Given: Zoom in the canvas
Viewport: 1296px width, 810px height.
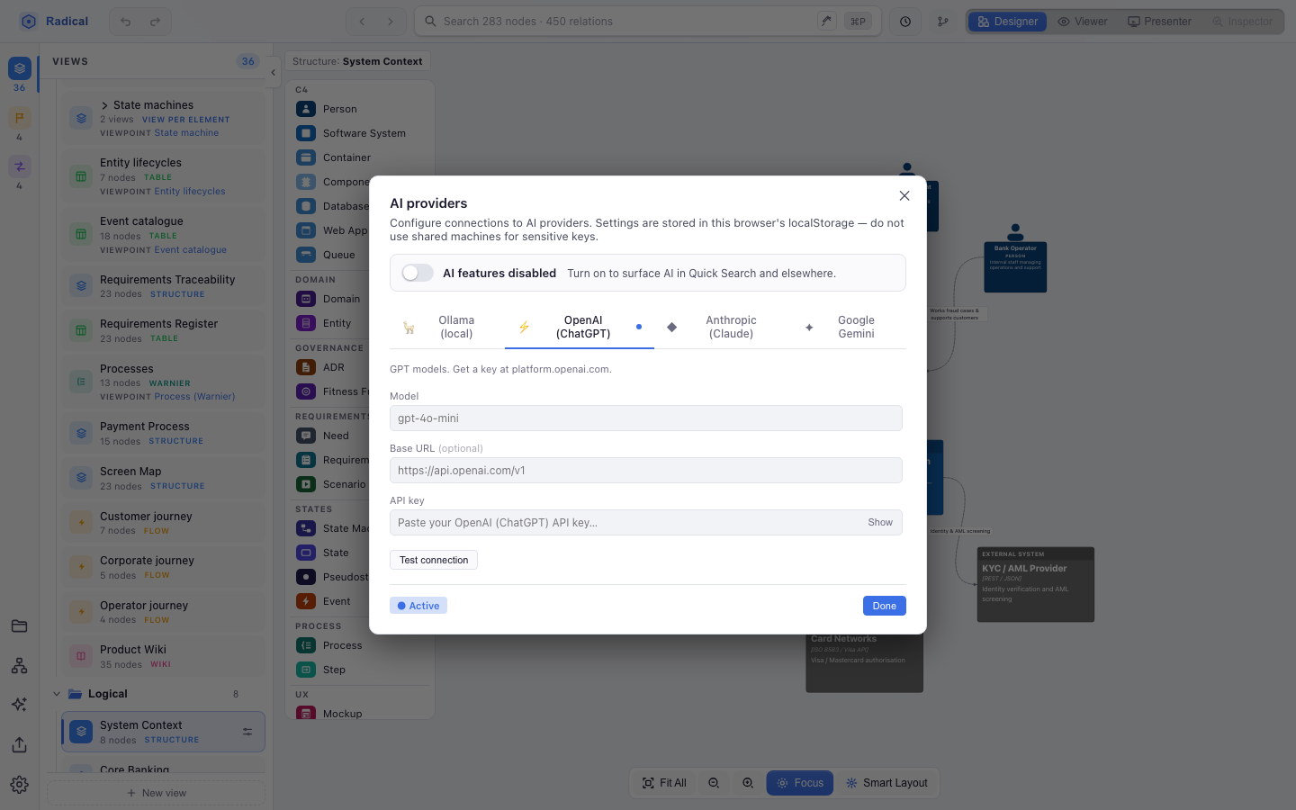Looking at the screenshot, I should (x=748, y=783).
